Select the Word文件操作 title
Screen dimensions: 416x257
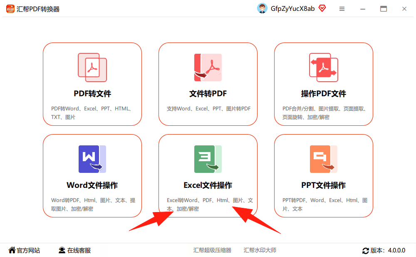(92, 185)
